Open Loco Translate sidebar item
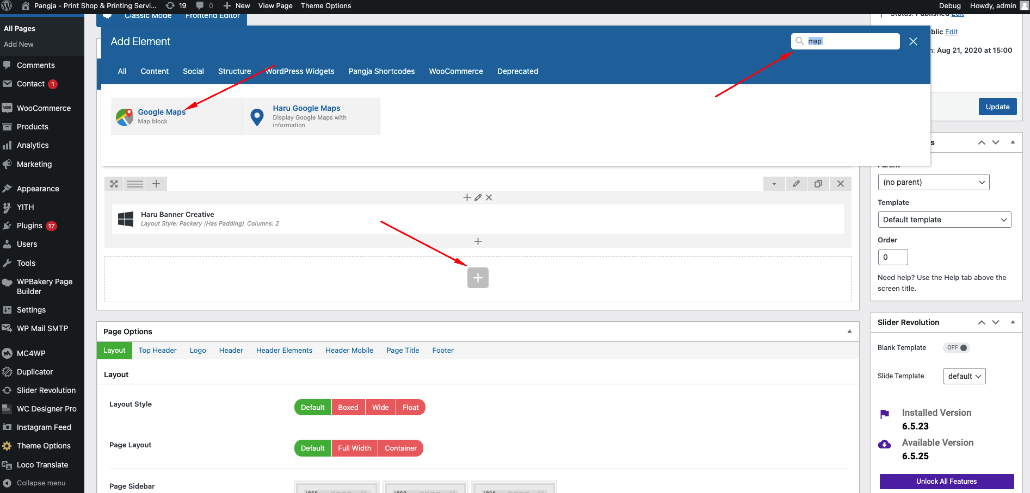1030x493 pixels. [x=42, y=465]
